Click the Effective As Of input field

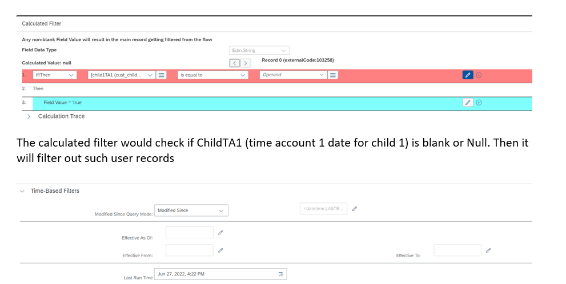(190, 233)
